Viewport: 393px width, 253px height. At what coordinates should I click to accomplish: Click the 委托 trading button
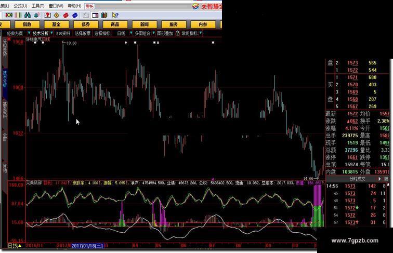[89, 6]
